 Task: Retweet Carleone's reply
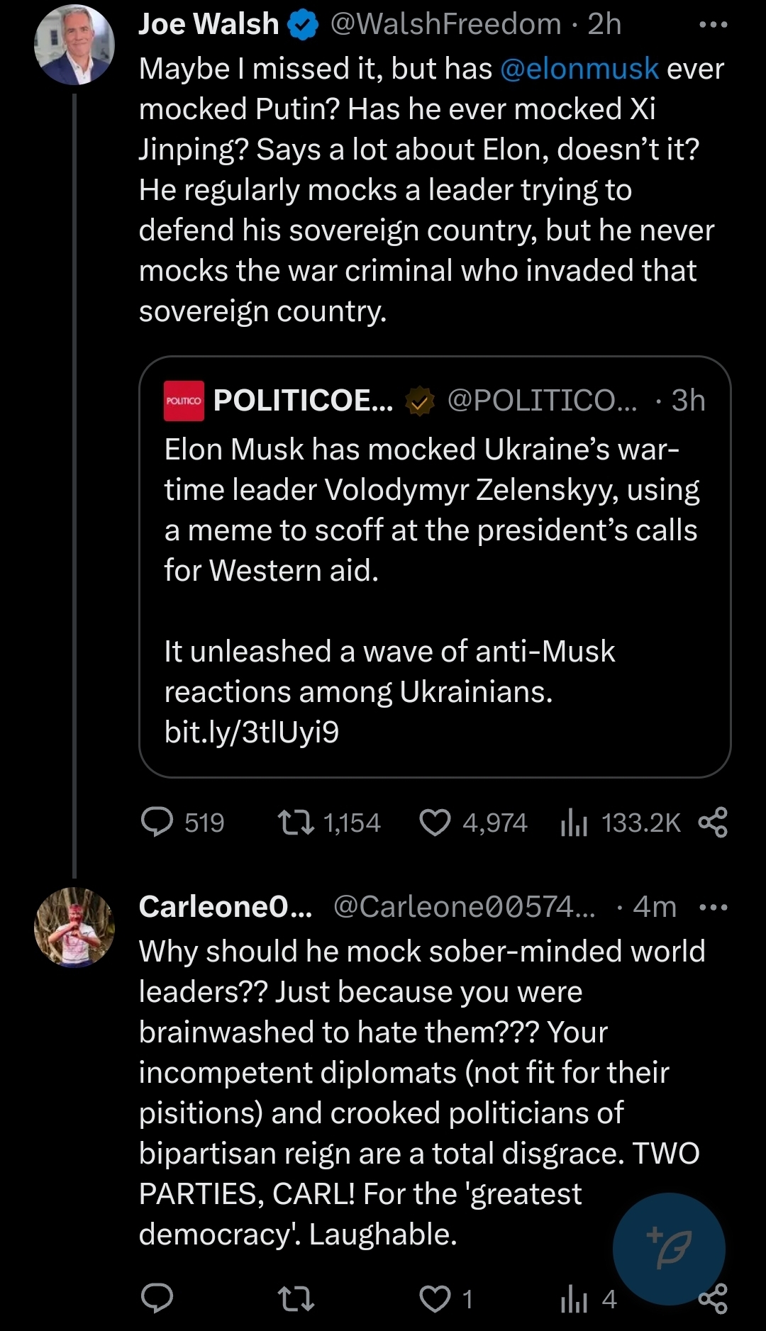tap(296, 1299)
